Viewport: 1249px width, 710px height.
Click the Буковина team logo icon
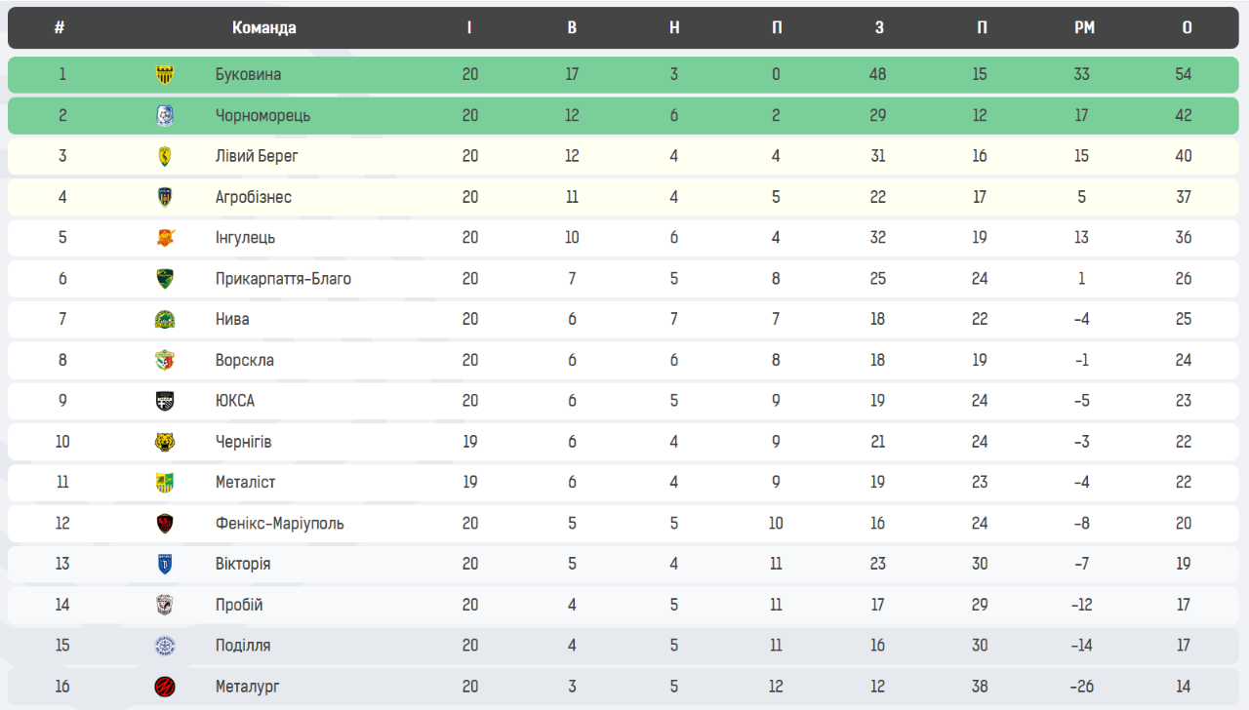[x=165, y=75]
